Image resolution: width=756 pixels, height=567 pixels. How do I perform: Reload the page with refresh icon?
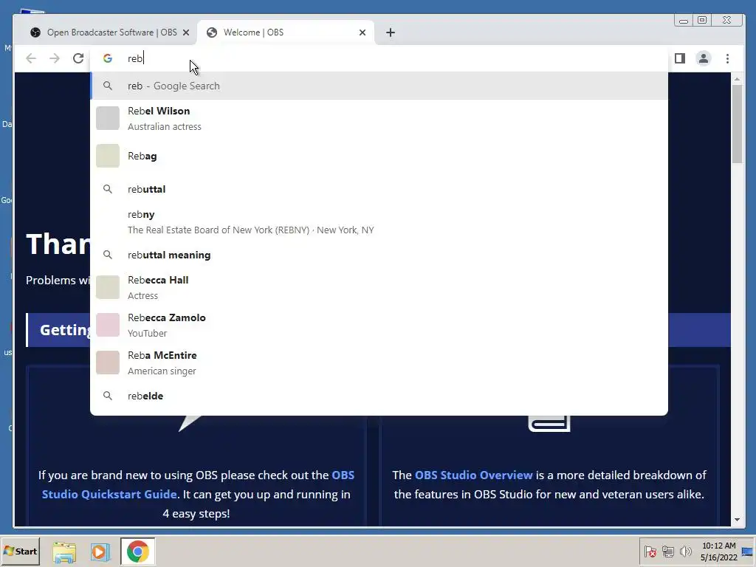click(78, 58)
